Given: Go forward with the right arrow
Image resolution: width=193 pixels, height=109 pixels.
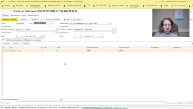Looking at the screenshot, I should coord(7,11).
